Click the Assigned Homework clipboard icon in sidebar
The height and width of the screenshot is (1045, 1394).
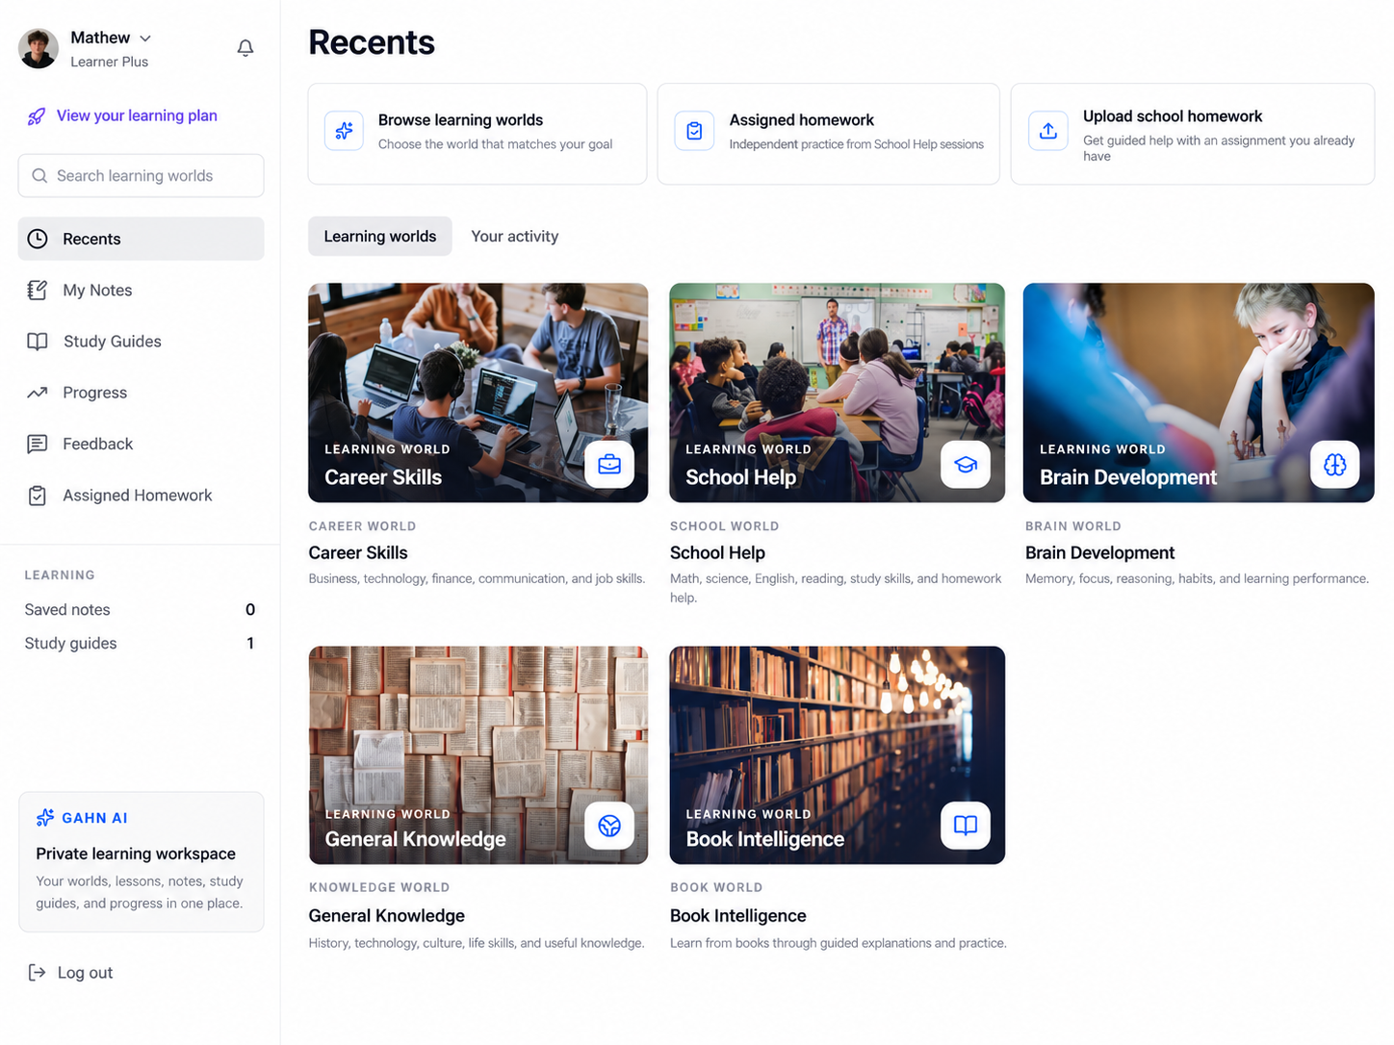pos(38,496)
